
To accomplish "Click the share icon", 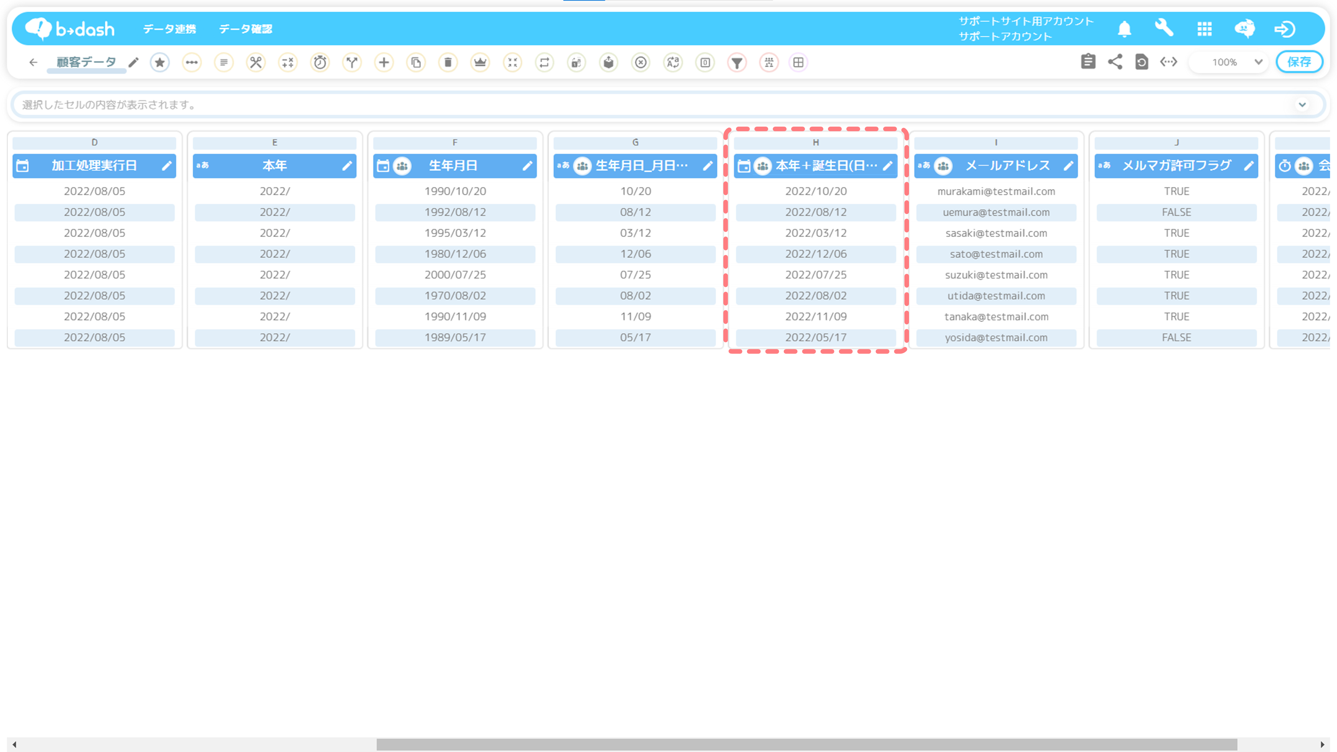I will point(1115,62).
